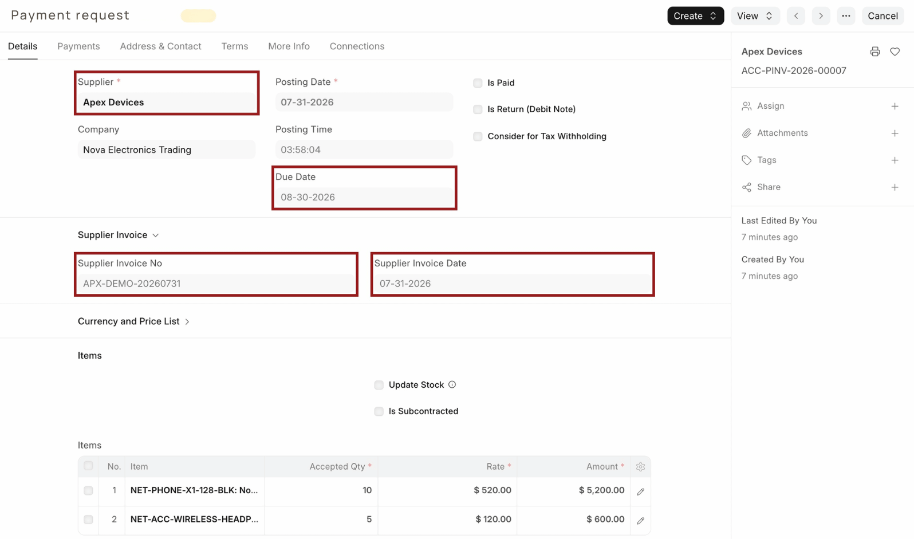Click Update Stock info icon

tap(452, 385)
